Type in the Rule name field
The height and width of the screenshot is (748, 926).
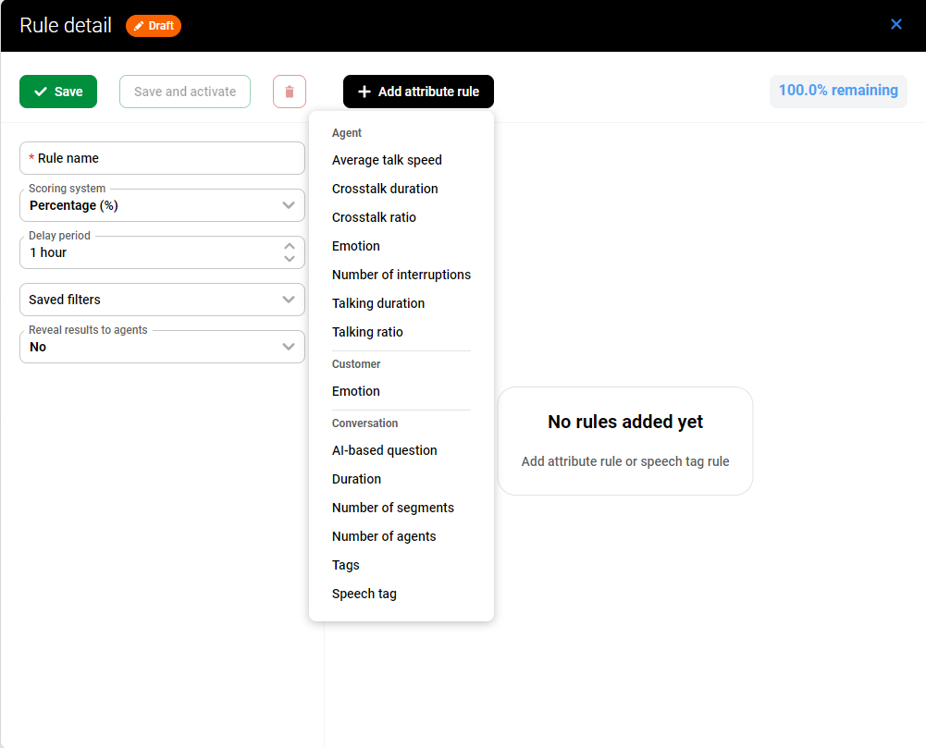[x=162, y=158]
